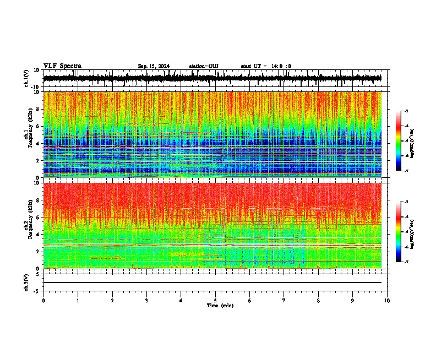Viewport: 436px width, 337px height.
Task: Click the ch.1 color scale bar
Action: [398, 141]
